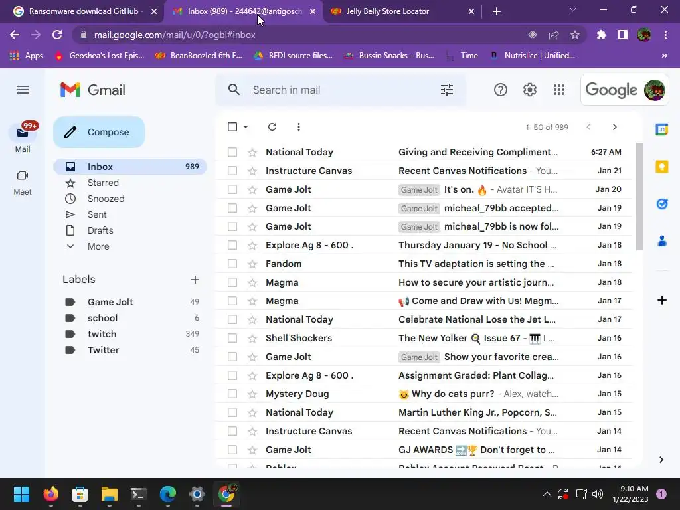The image size is (680, 510).
Task: Open the Inbox folder
Action: tap(130, 167)
